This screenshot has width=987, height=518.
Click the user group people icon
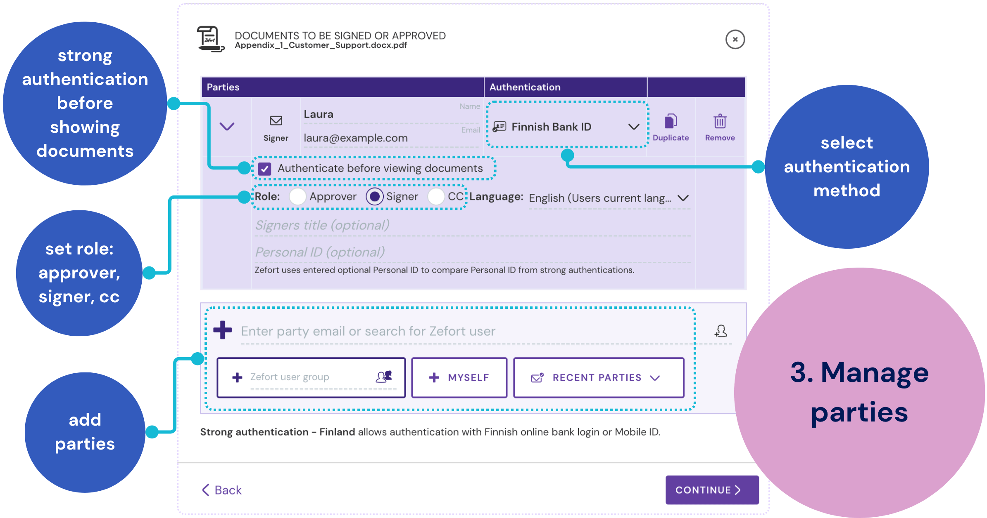[x=384, y=377]
